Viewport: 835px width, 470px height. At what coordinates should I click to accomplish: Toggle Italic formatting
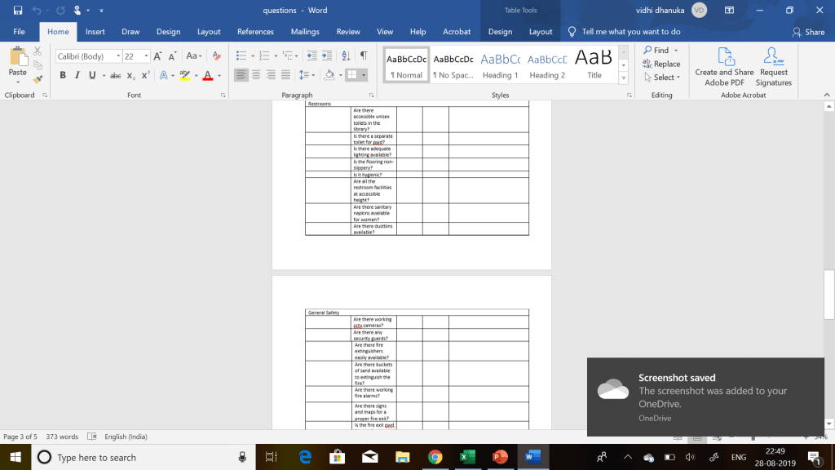click(x=77, y=75)
